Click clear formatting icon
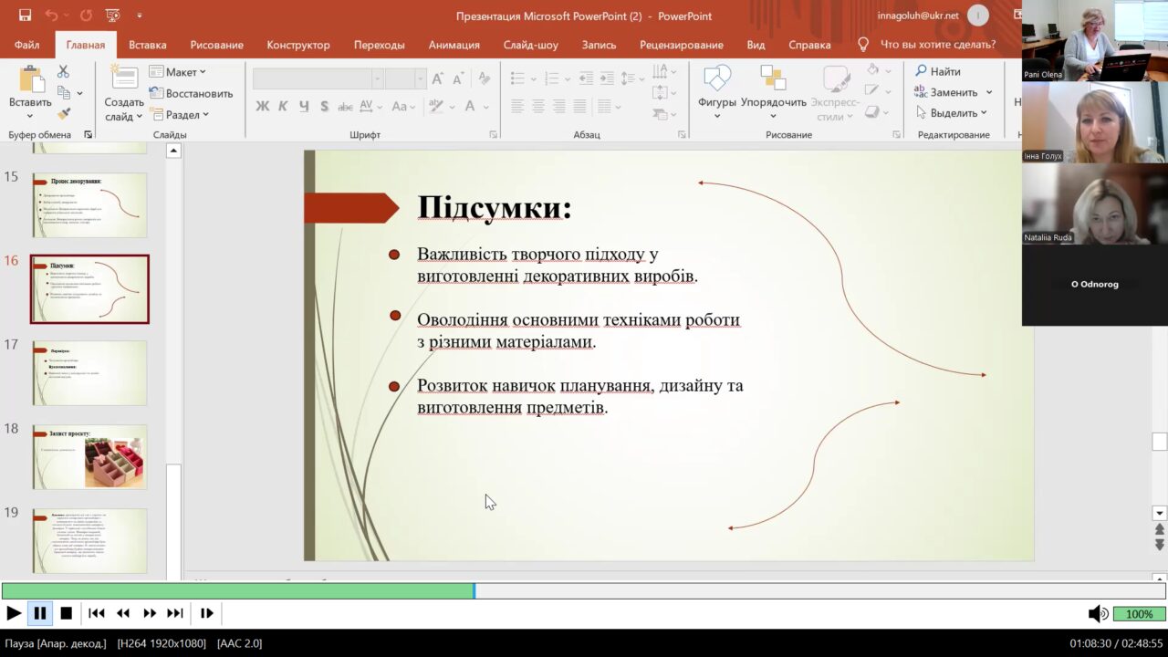Image resolution: width=1168 pixels, height=657 pixels. pyautogui.click(x=485, y=78)
